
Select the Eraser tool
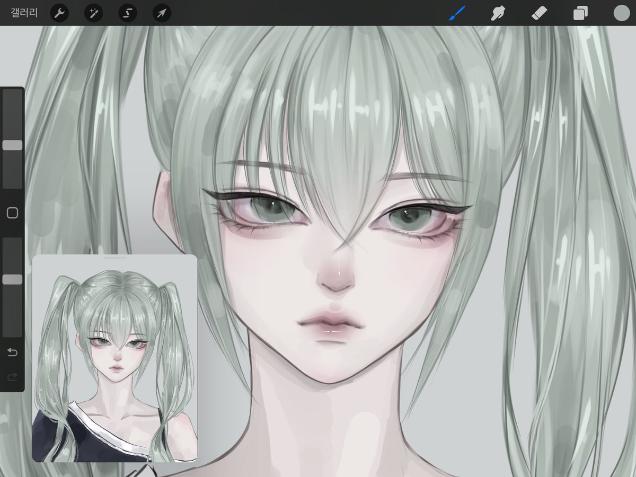(539, 13)
